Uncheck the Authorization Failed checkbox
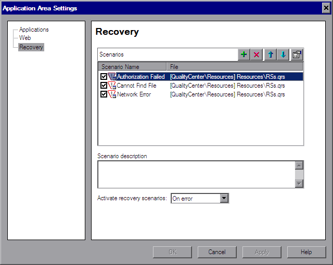 [104, 77]
